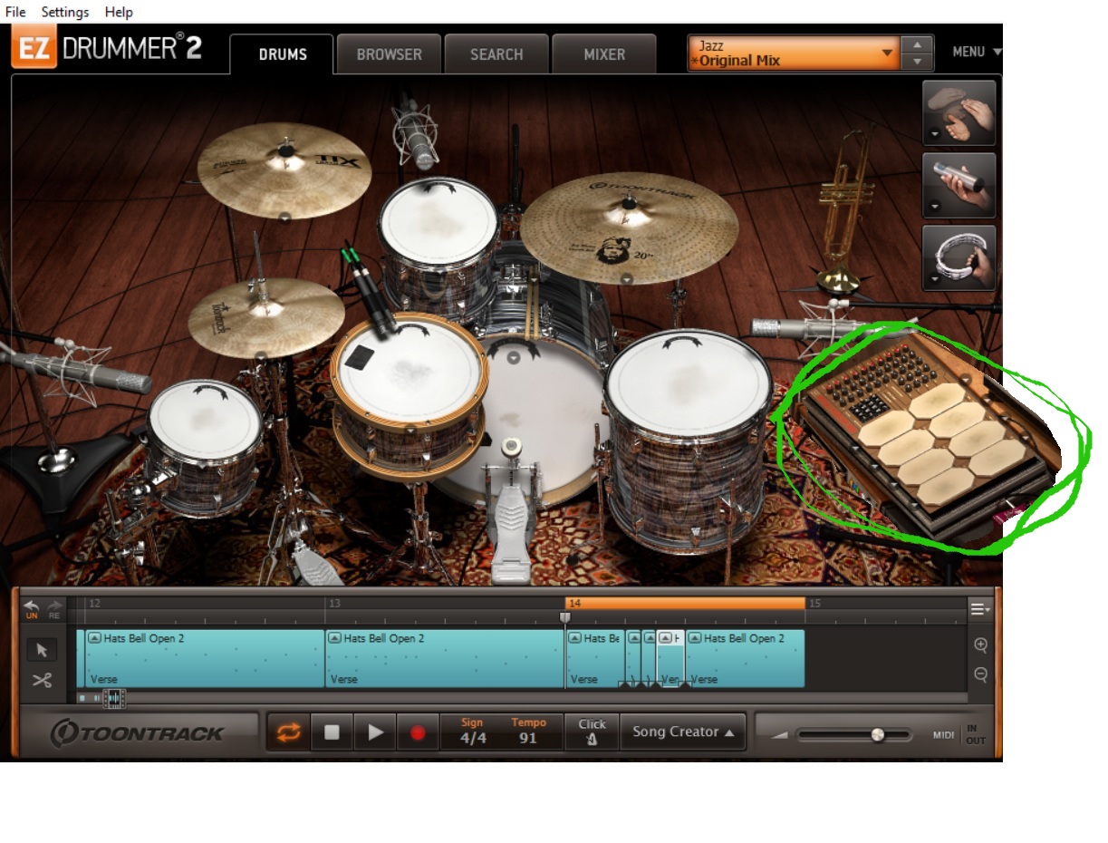
Task: Select the pointer arrow tool
Action: pyautogui.click(x=42, y=650)
